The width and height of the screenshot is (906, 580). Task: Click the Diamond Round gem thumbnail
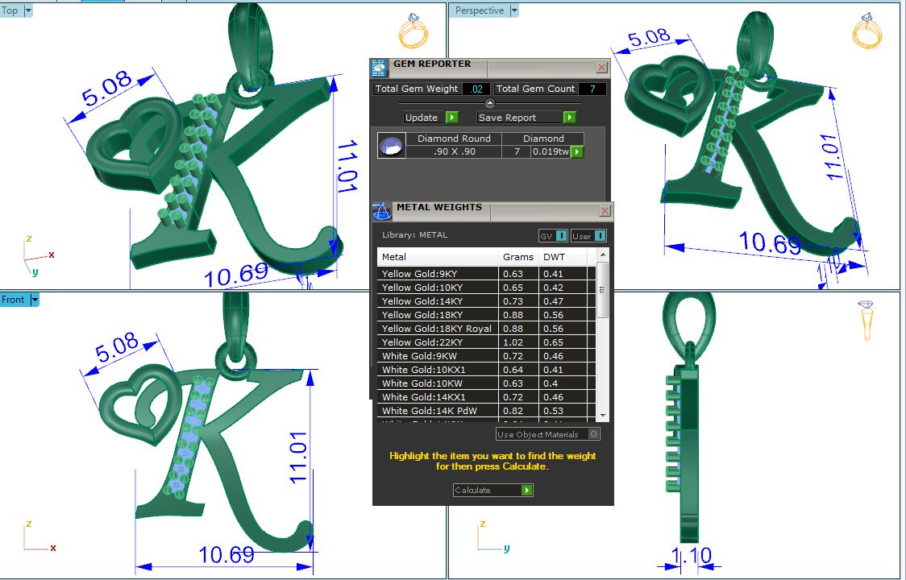pyautogui.click(x=392, y=146)
